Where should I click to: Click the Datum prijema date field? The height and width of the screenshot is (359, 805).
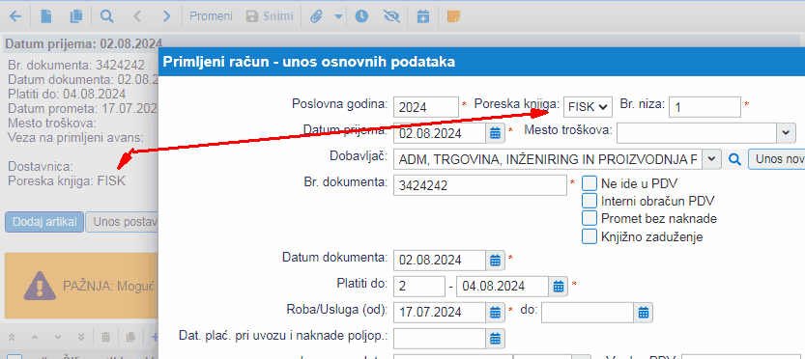(x=440, y=133)
